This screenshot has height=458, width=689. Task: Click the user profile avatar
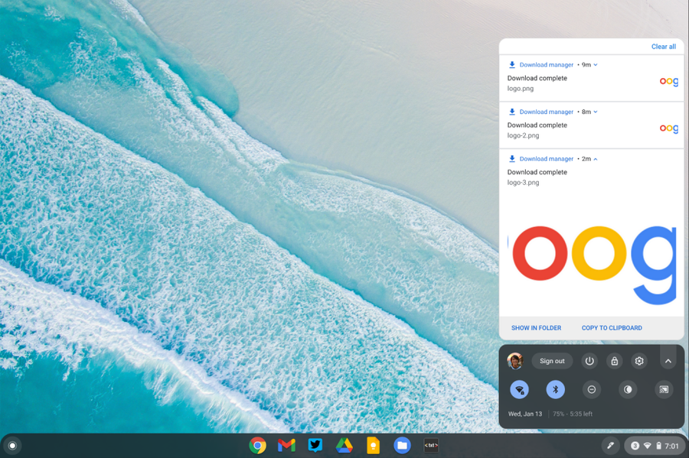[x=515, y=361]
